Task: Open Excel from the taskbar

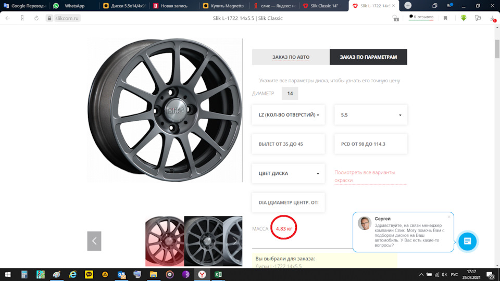Action: pyautogui.click(x=218, y=274)
